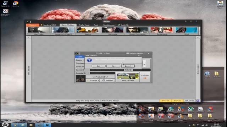Open the Change dropdown under the profile
Image resolution: width=227 pixels, height=127 pixels.
coord(93,80)
